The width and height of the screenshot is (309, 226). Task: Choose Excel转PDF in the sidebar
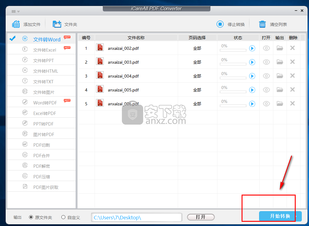[41, 113]
